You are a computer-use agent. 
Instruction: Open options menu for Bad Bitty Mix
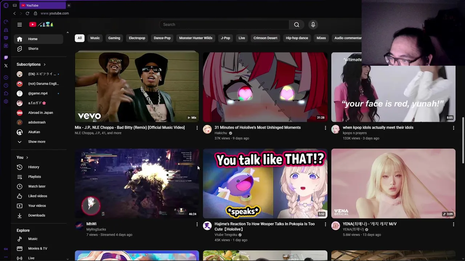coord(197,128)
